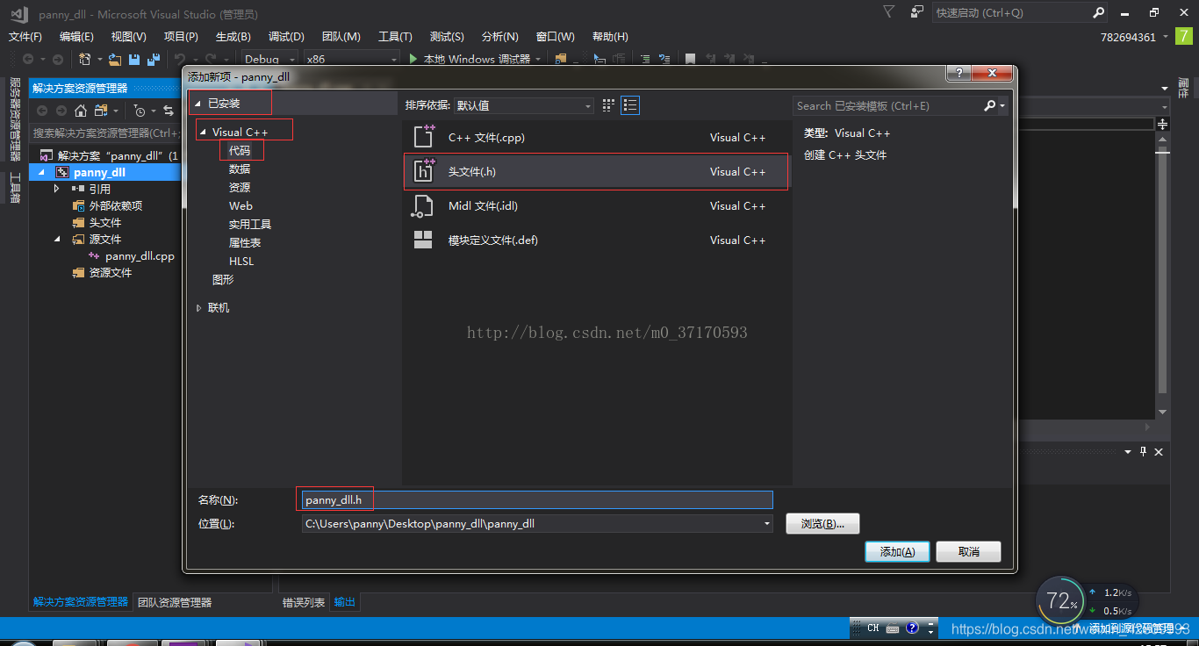Select the Midl 文件(.idl) template
Image resolution: width=1199 pixels, height=646 pixels.
596,205
